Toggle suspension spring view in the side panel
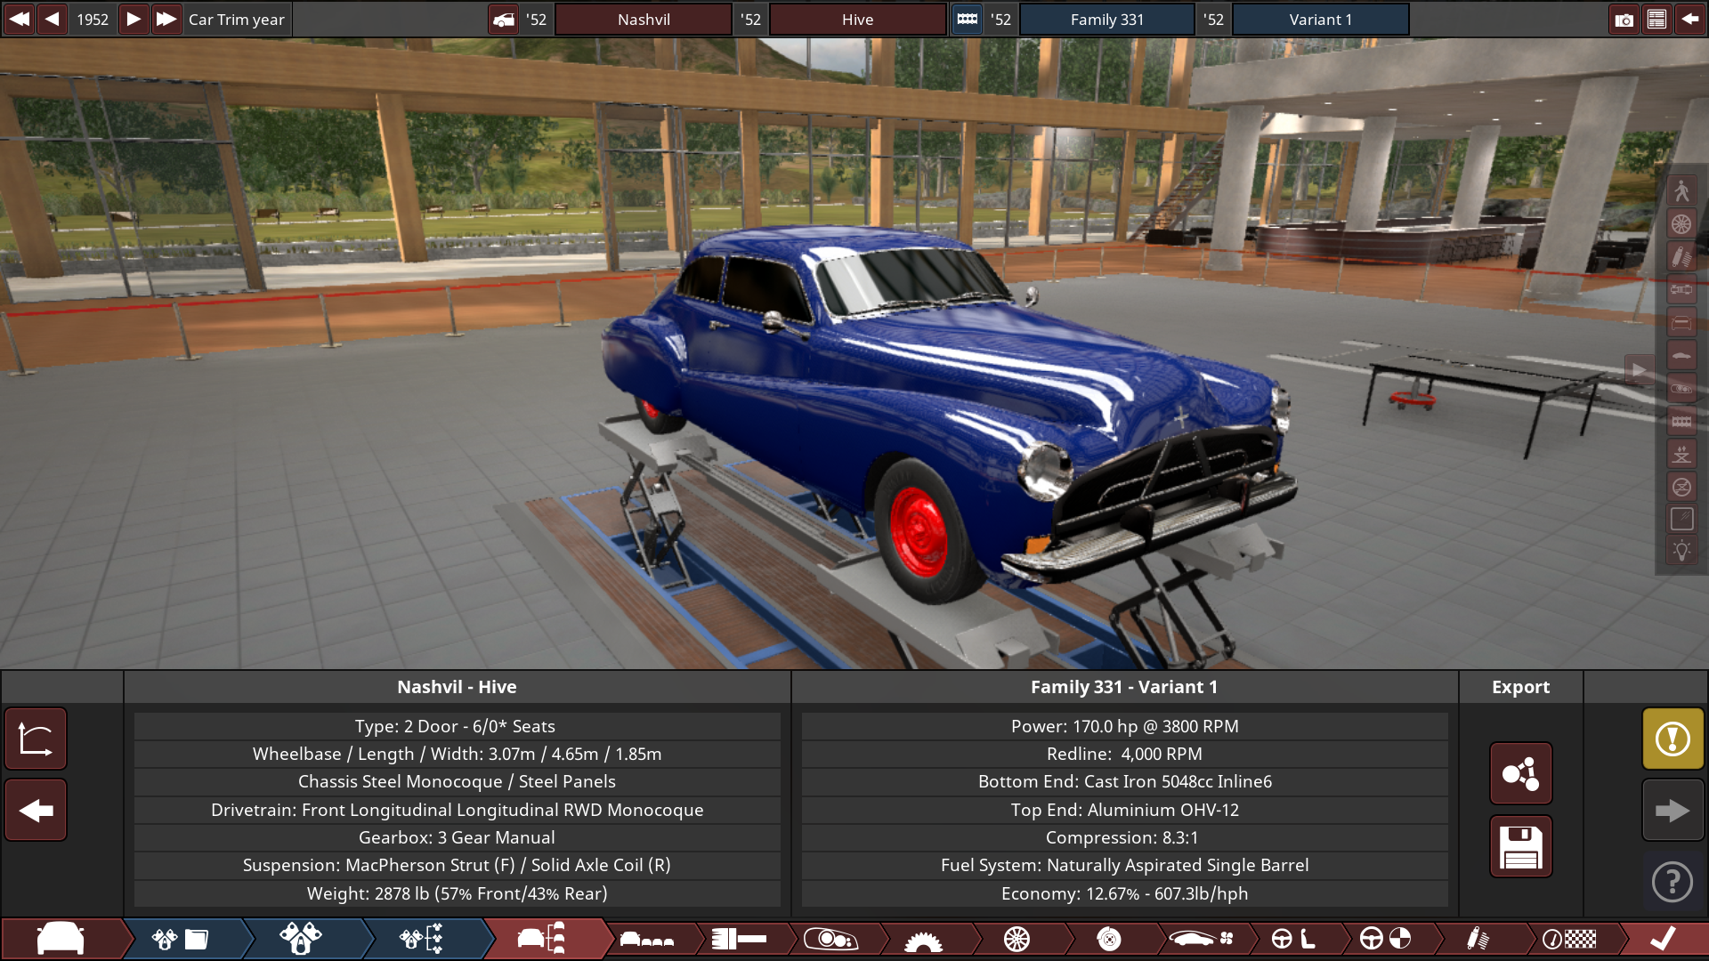Screen dimensions: 1709x961 tap(1681, 256)
